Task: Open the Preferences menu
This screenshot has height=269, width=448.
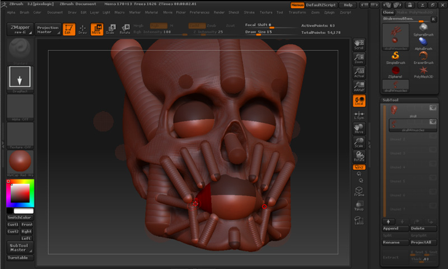Action: tap(199, 12)
